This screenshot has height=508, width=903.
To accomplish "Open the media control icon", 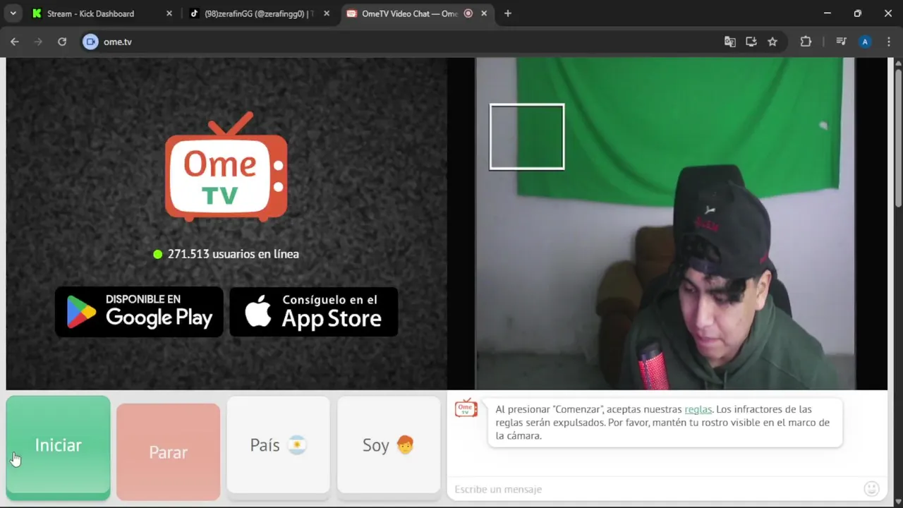I will click(841, 42).
